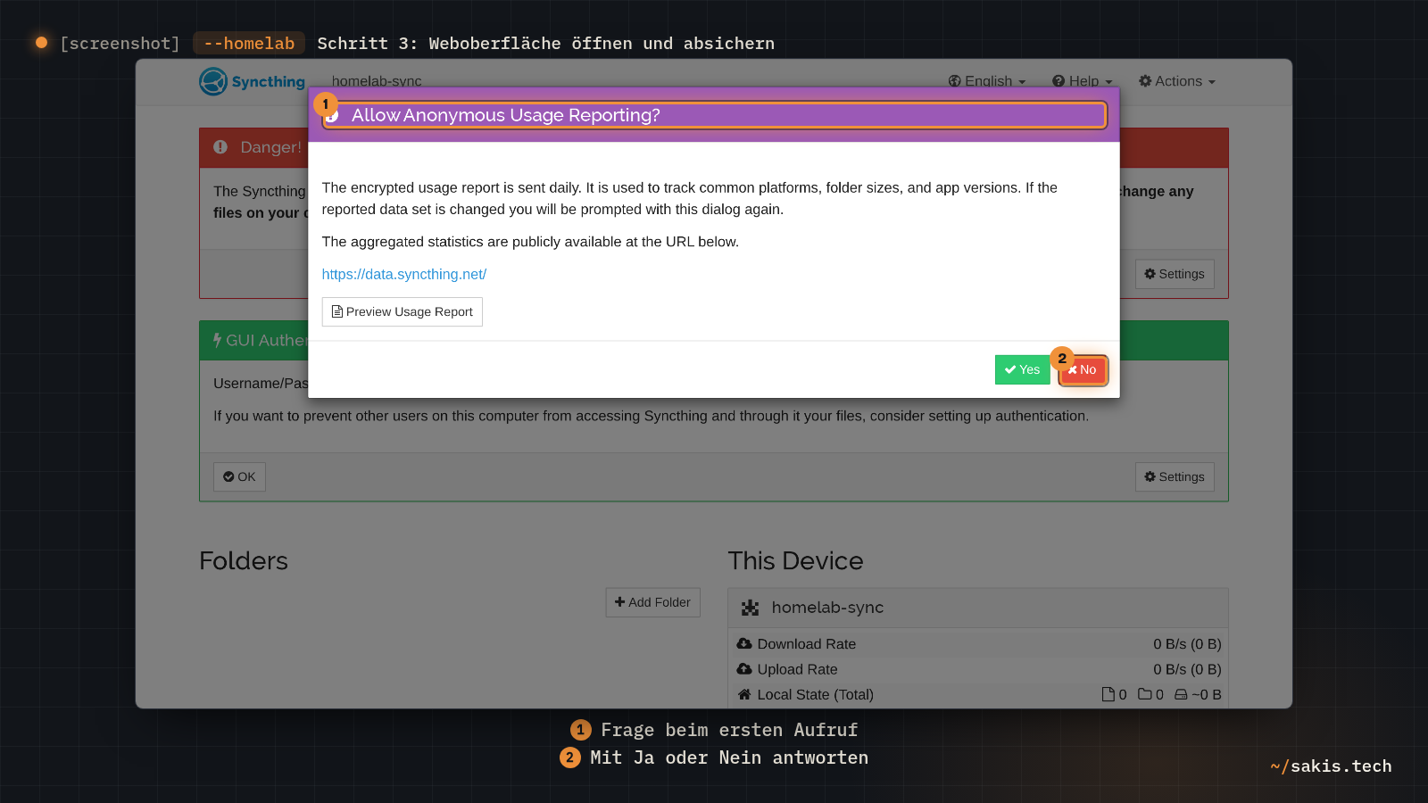The height and width of the screenshot is (803, 1428).
Task: Click the Add Folder button
Action: click(x=652, y=602)
